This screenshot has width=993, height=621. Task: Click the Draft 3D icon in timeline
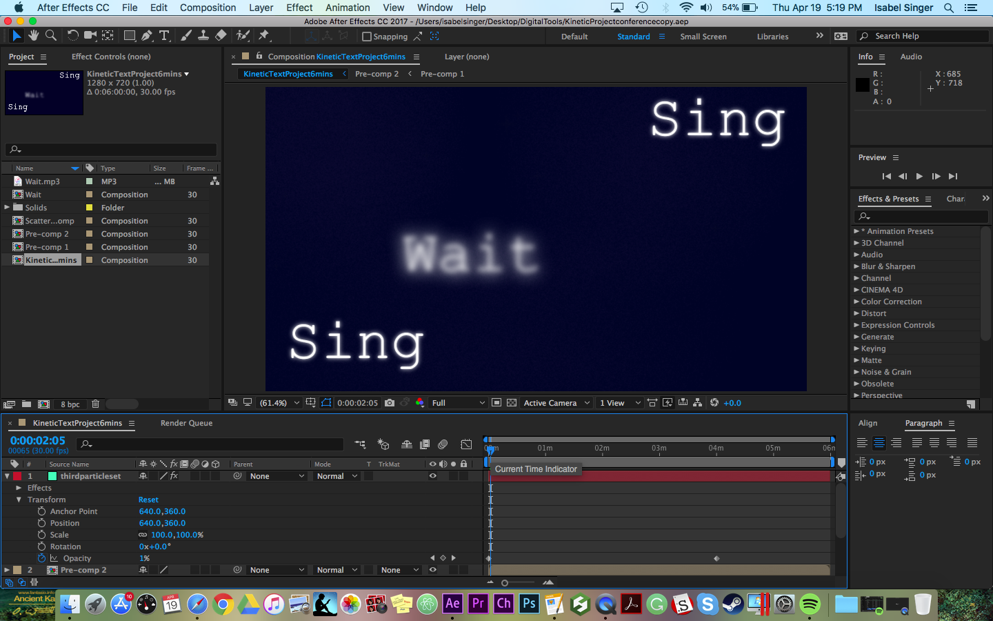(x=383, y=444)
